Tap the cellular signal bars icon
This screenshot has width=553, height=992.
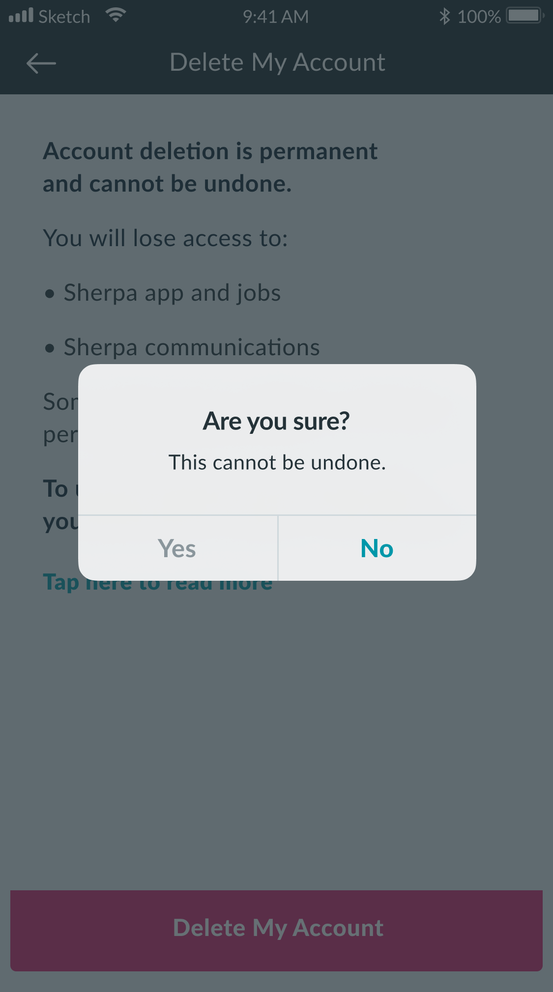[22, 15]
